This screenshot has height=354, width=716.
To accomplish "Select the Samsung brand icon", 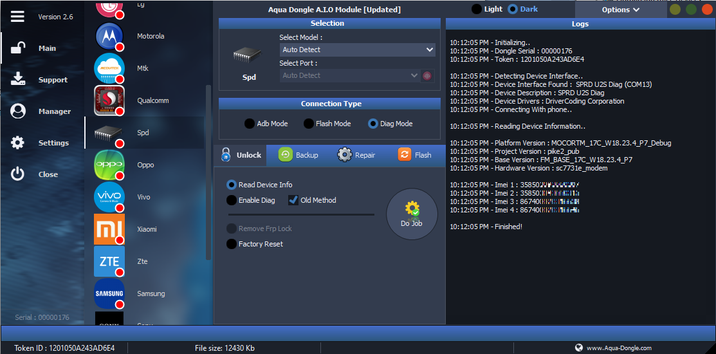I will 109,293.
